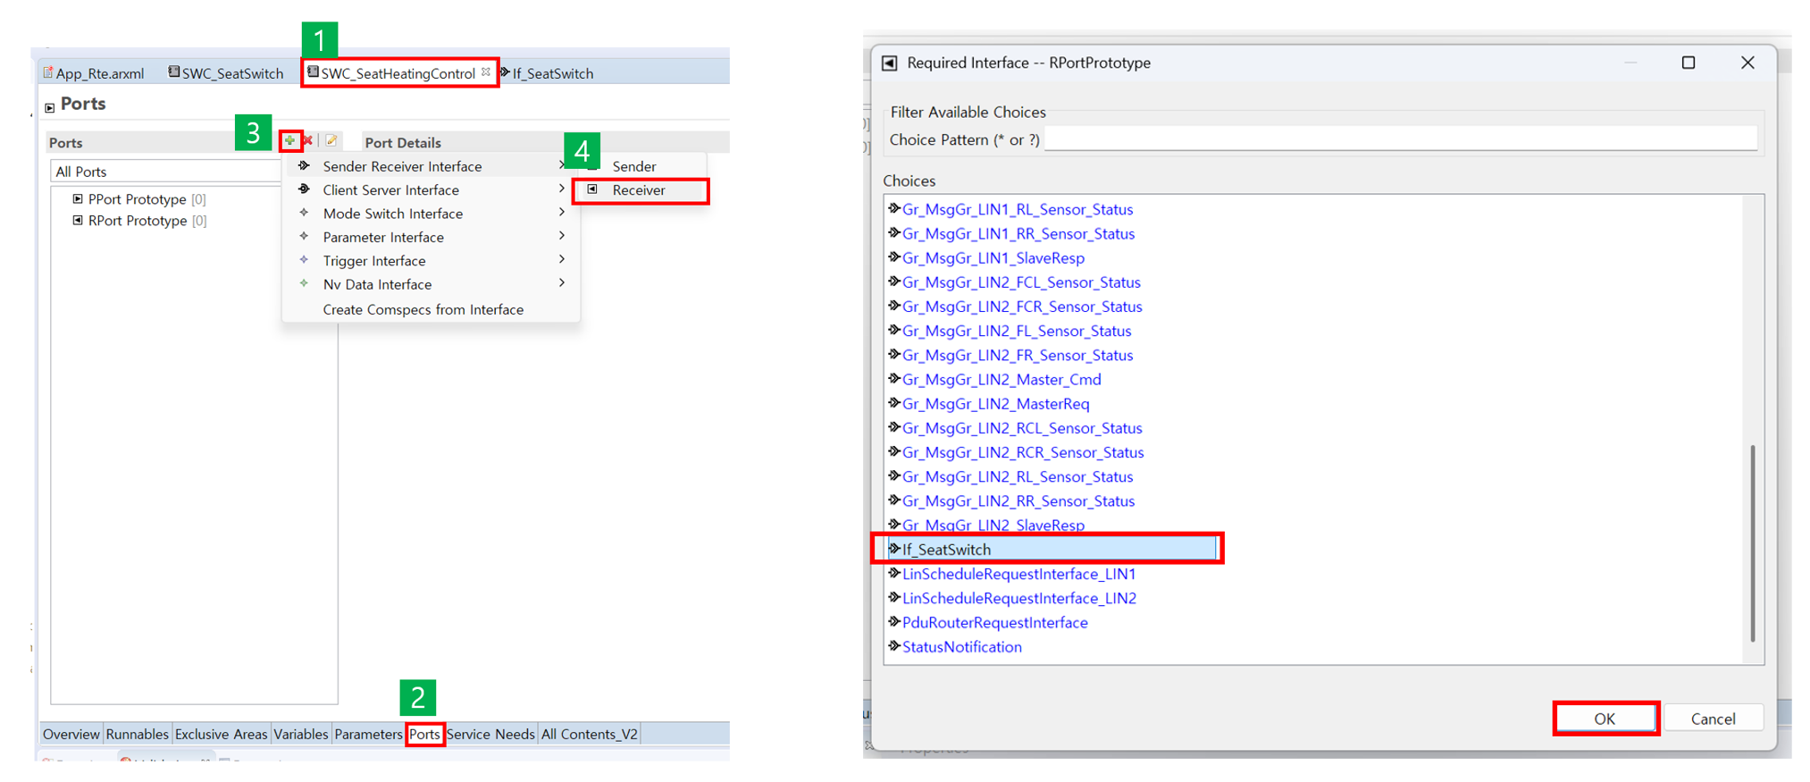
Task: Click the red X delete port icon
Action: coord(307,141)
